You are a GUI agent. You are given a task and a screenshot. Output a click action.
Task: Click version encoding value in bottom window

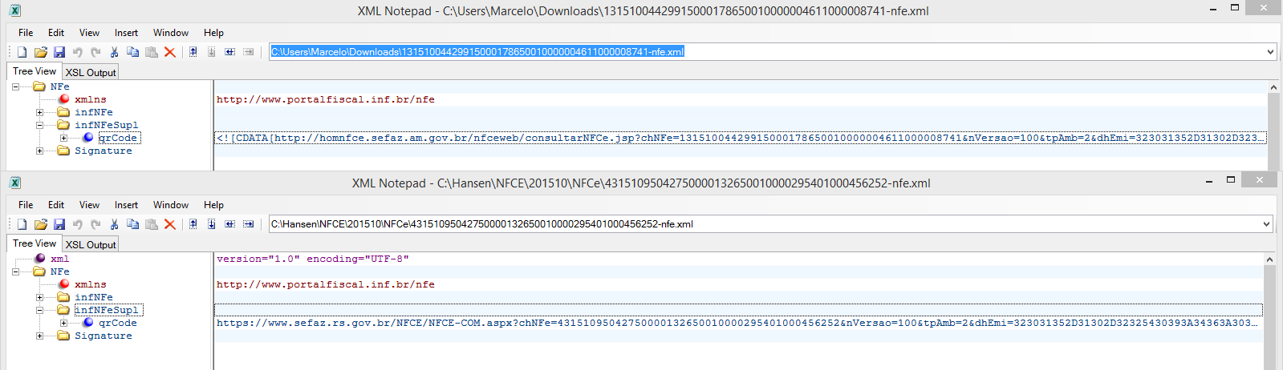(x=313, y=259)
